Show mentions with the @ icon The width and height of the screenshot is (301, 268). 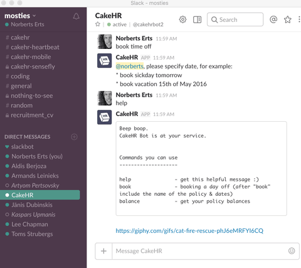pyautogui.click(x=273, y=19)
